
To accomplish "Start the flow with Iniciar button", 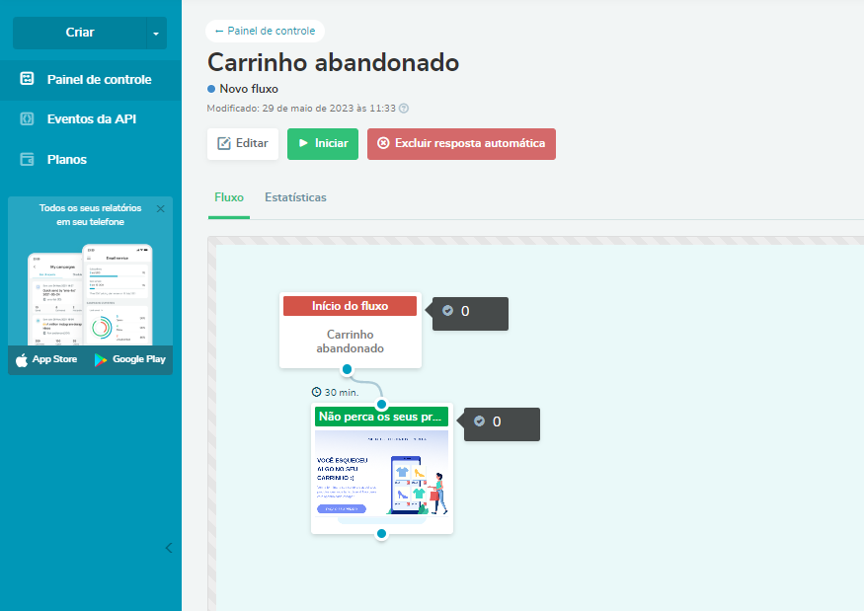I will 323,143.
